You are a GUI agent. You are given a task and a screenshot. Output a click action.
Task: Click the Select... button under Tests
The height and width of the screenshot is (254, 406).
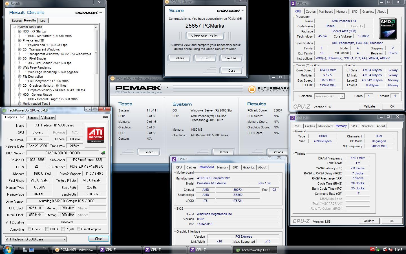click(x=150, y=152)
